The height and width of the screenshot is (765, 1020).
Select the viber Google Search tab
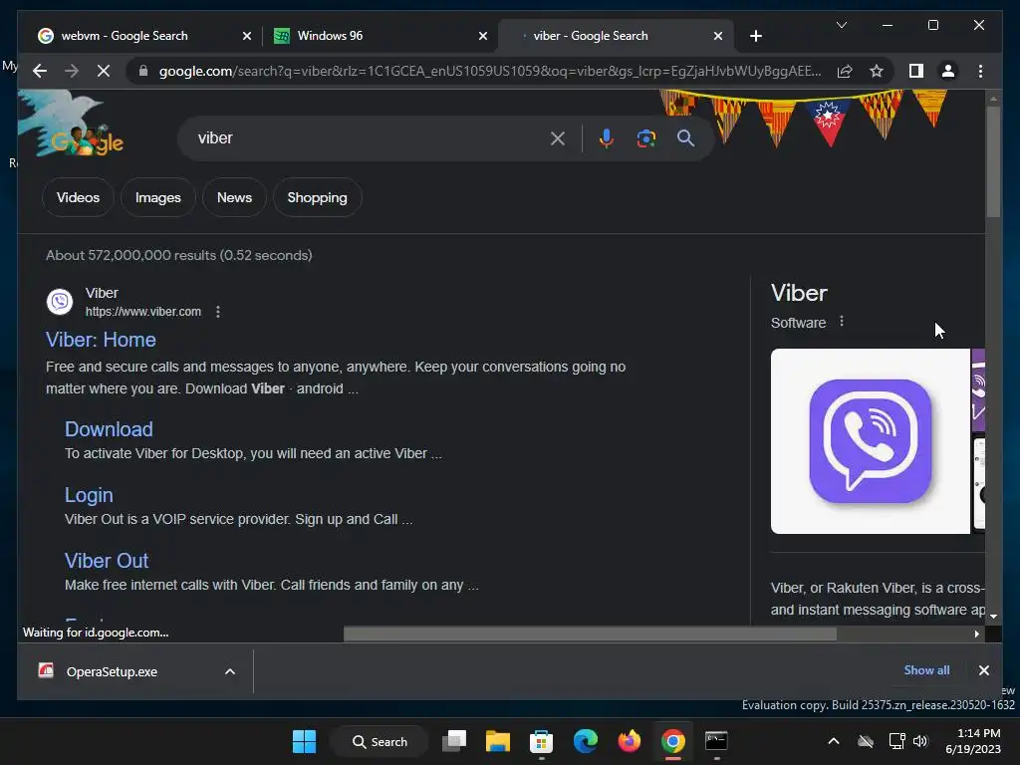[590, 36]
